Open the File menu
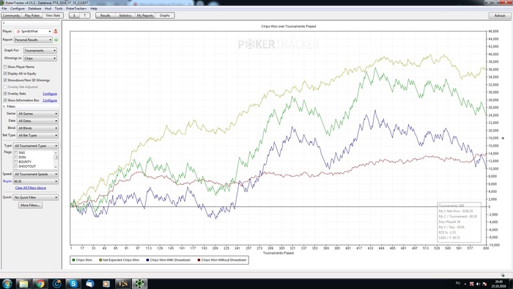The width and height of the screenshot is (513, 289). pos(4,9)
